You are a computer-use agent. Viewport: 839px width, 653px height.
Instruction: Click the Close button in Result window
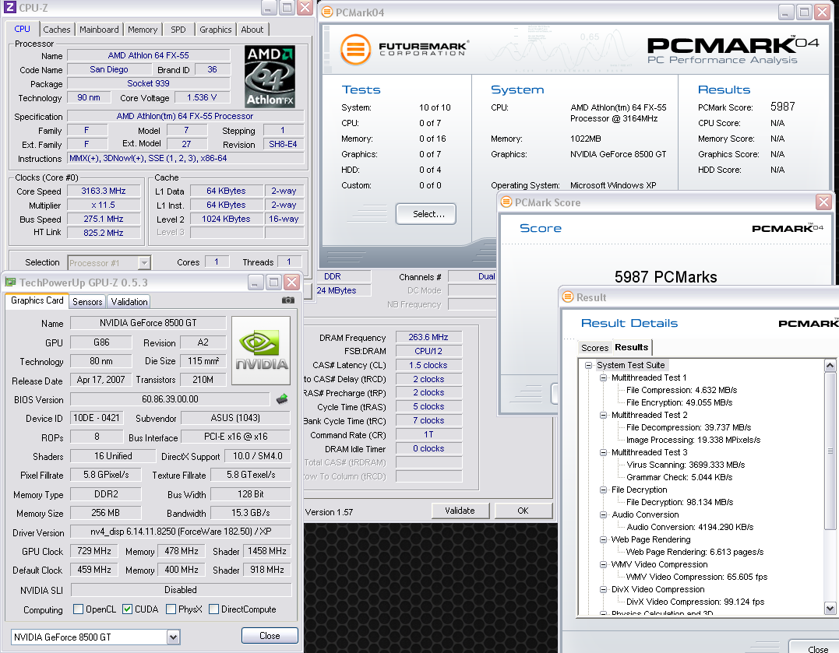click(814, 648)
